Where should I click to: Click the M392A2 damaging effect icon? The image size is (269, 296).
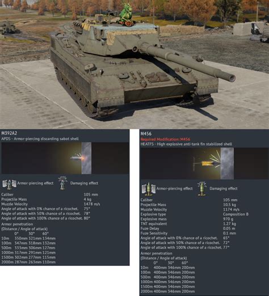[x=62, y=183]
